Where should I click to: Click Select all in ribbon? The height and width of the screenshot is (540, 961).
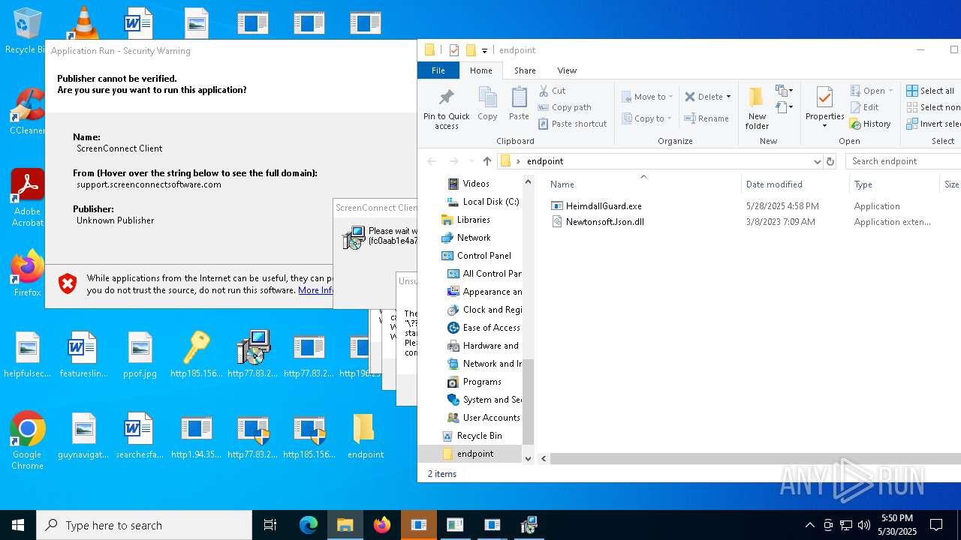930,91
